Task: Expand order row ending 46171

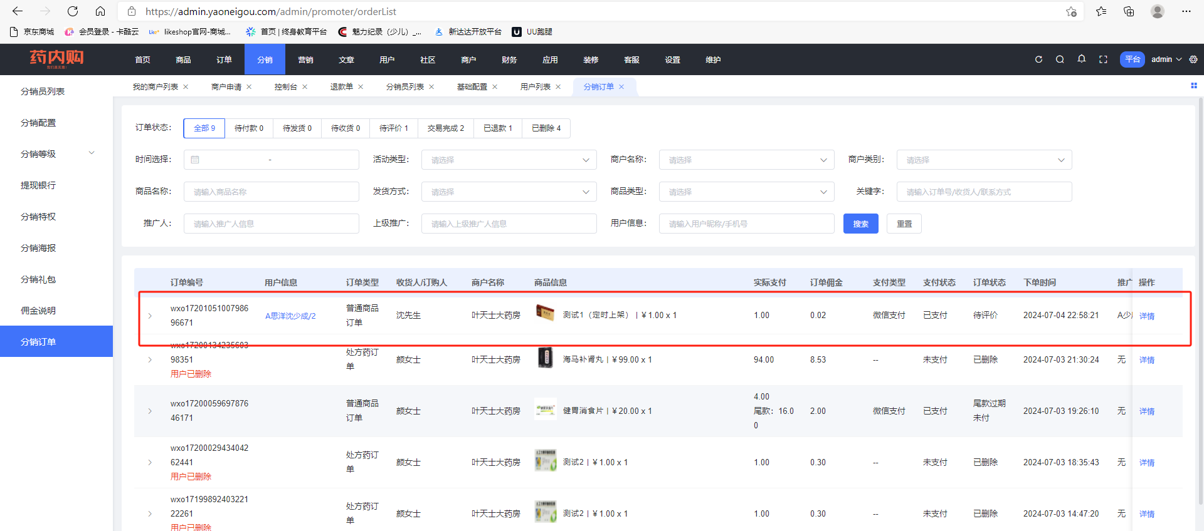Action: [150, 411]
